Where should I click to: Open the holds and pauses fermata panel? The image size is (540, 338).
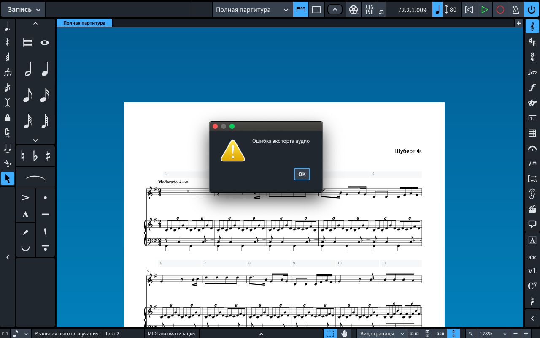532,148
